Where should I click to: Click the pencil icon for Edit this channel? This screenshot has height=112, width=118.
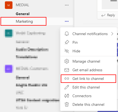click(x=67, y=87)
